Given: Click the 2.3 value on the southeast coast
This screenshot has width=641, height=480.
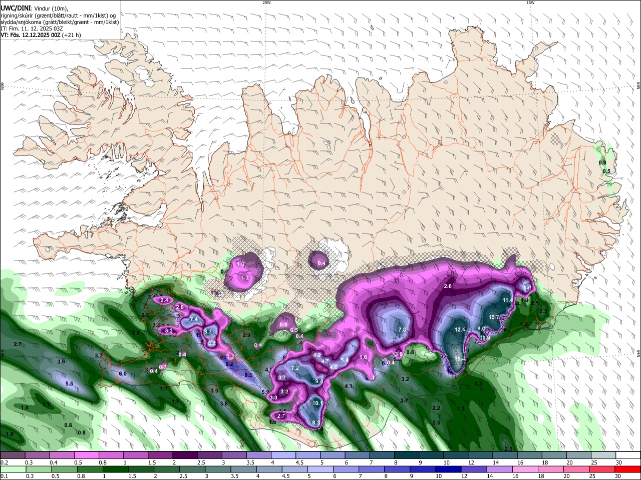Looking at the screenshot, I should 543,311.
